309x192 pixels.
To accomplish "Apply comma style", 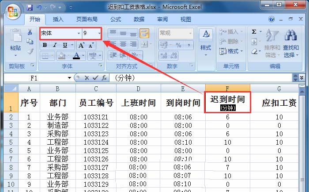I will tap(189, 45).
